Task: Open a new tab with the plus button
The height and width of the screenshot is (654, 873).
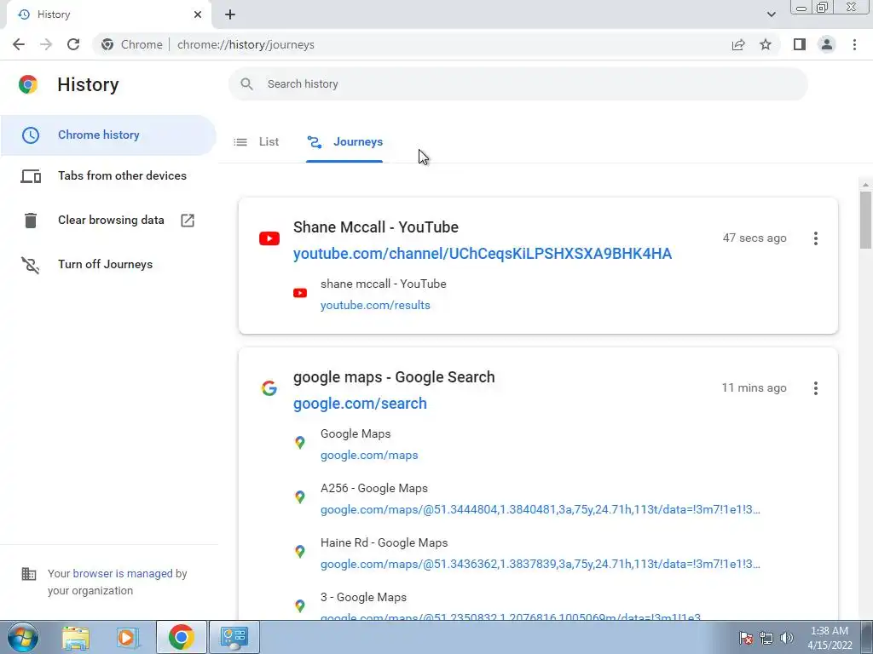Action: click(230, 14)
